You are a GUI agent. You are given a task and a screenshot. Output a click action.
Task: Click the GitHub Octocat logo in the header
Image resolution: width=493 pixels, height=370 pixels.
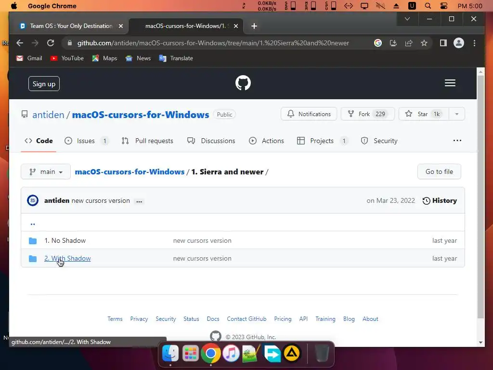tap(243, 83)
